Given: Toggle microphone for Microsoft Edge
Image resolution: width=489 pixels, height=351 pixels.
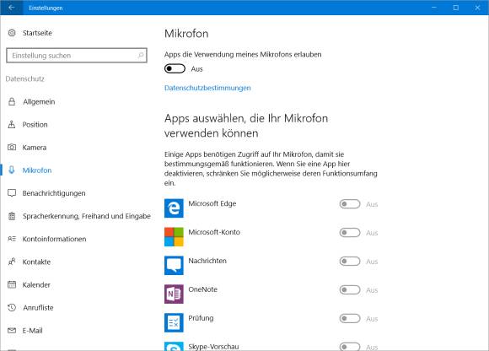Looking at the screenshot, I should pyautogui.click(x=350, y=204).
